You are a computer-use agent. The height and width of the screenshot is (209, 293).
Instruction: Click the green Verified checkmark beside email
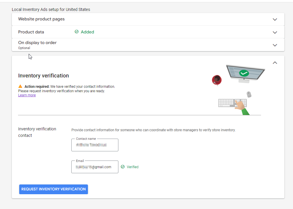122,167
